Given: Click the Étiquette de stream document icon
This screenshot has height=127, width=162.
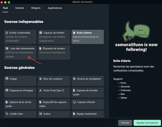Looking at the screenshot, I should coord(40,48).
